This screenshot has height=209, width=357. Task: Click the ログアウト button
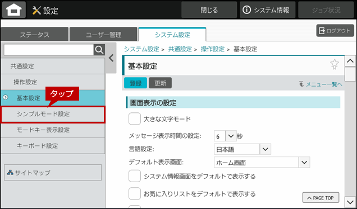click(335, 31)
